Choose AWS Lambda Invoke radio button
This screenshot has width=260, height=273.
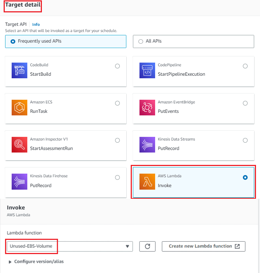tap(245, 177)
